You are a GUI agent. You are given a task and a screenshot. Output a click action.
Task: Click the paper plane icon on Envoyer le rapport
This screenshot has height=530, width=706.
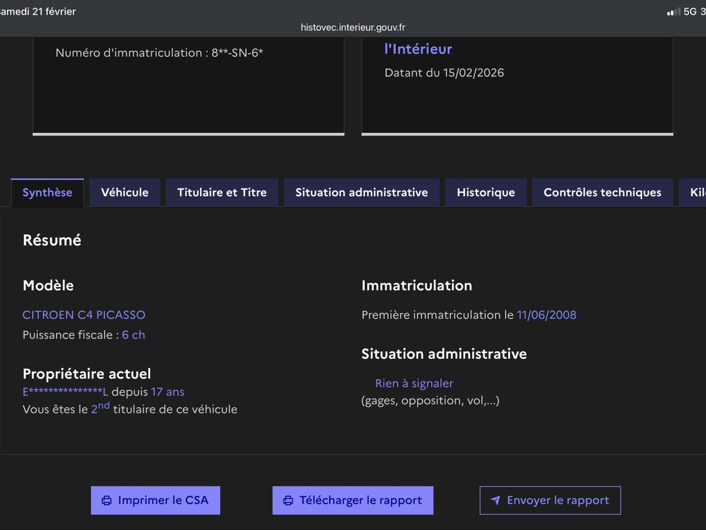click(495, 501)
